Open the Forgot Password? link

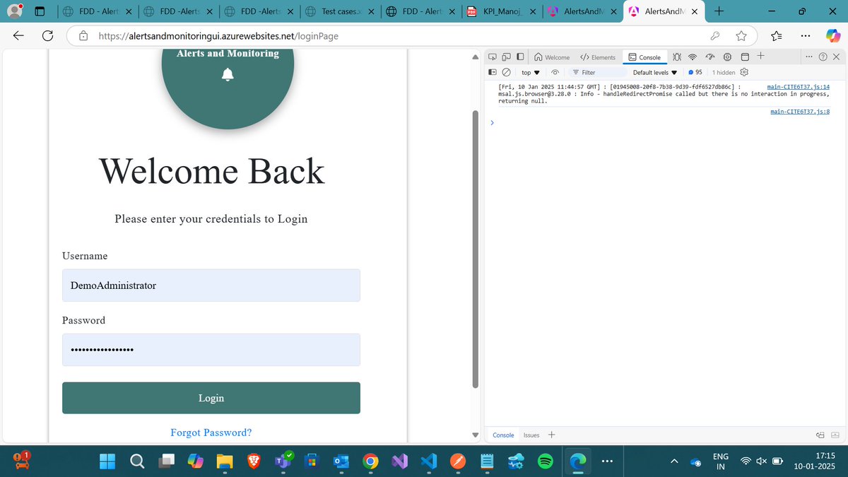pyautogui.click(x=211, y=432)
